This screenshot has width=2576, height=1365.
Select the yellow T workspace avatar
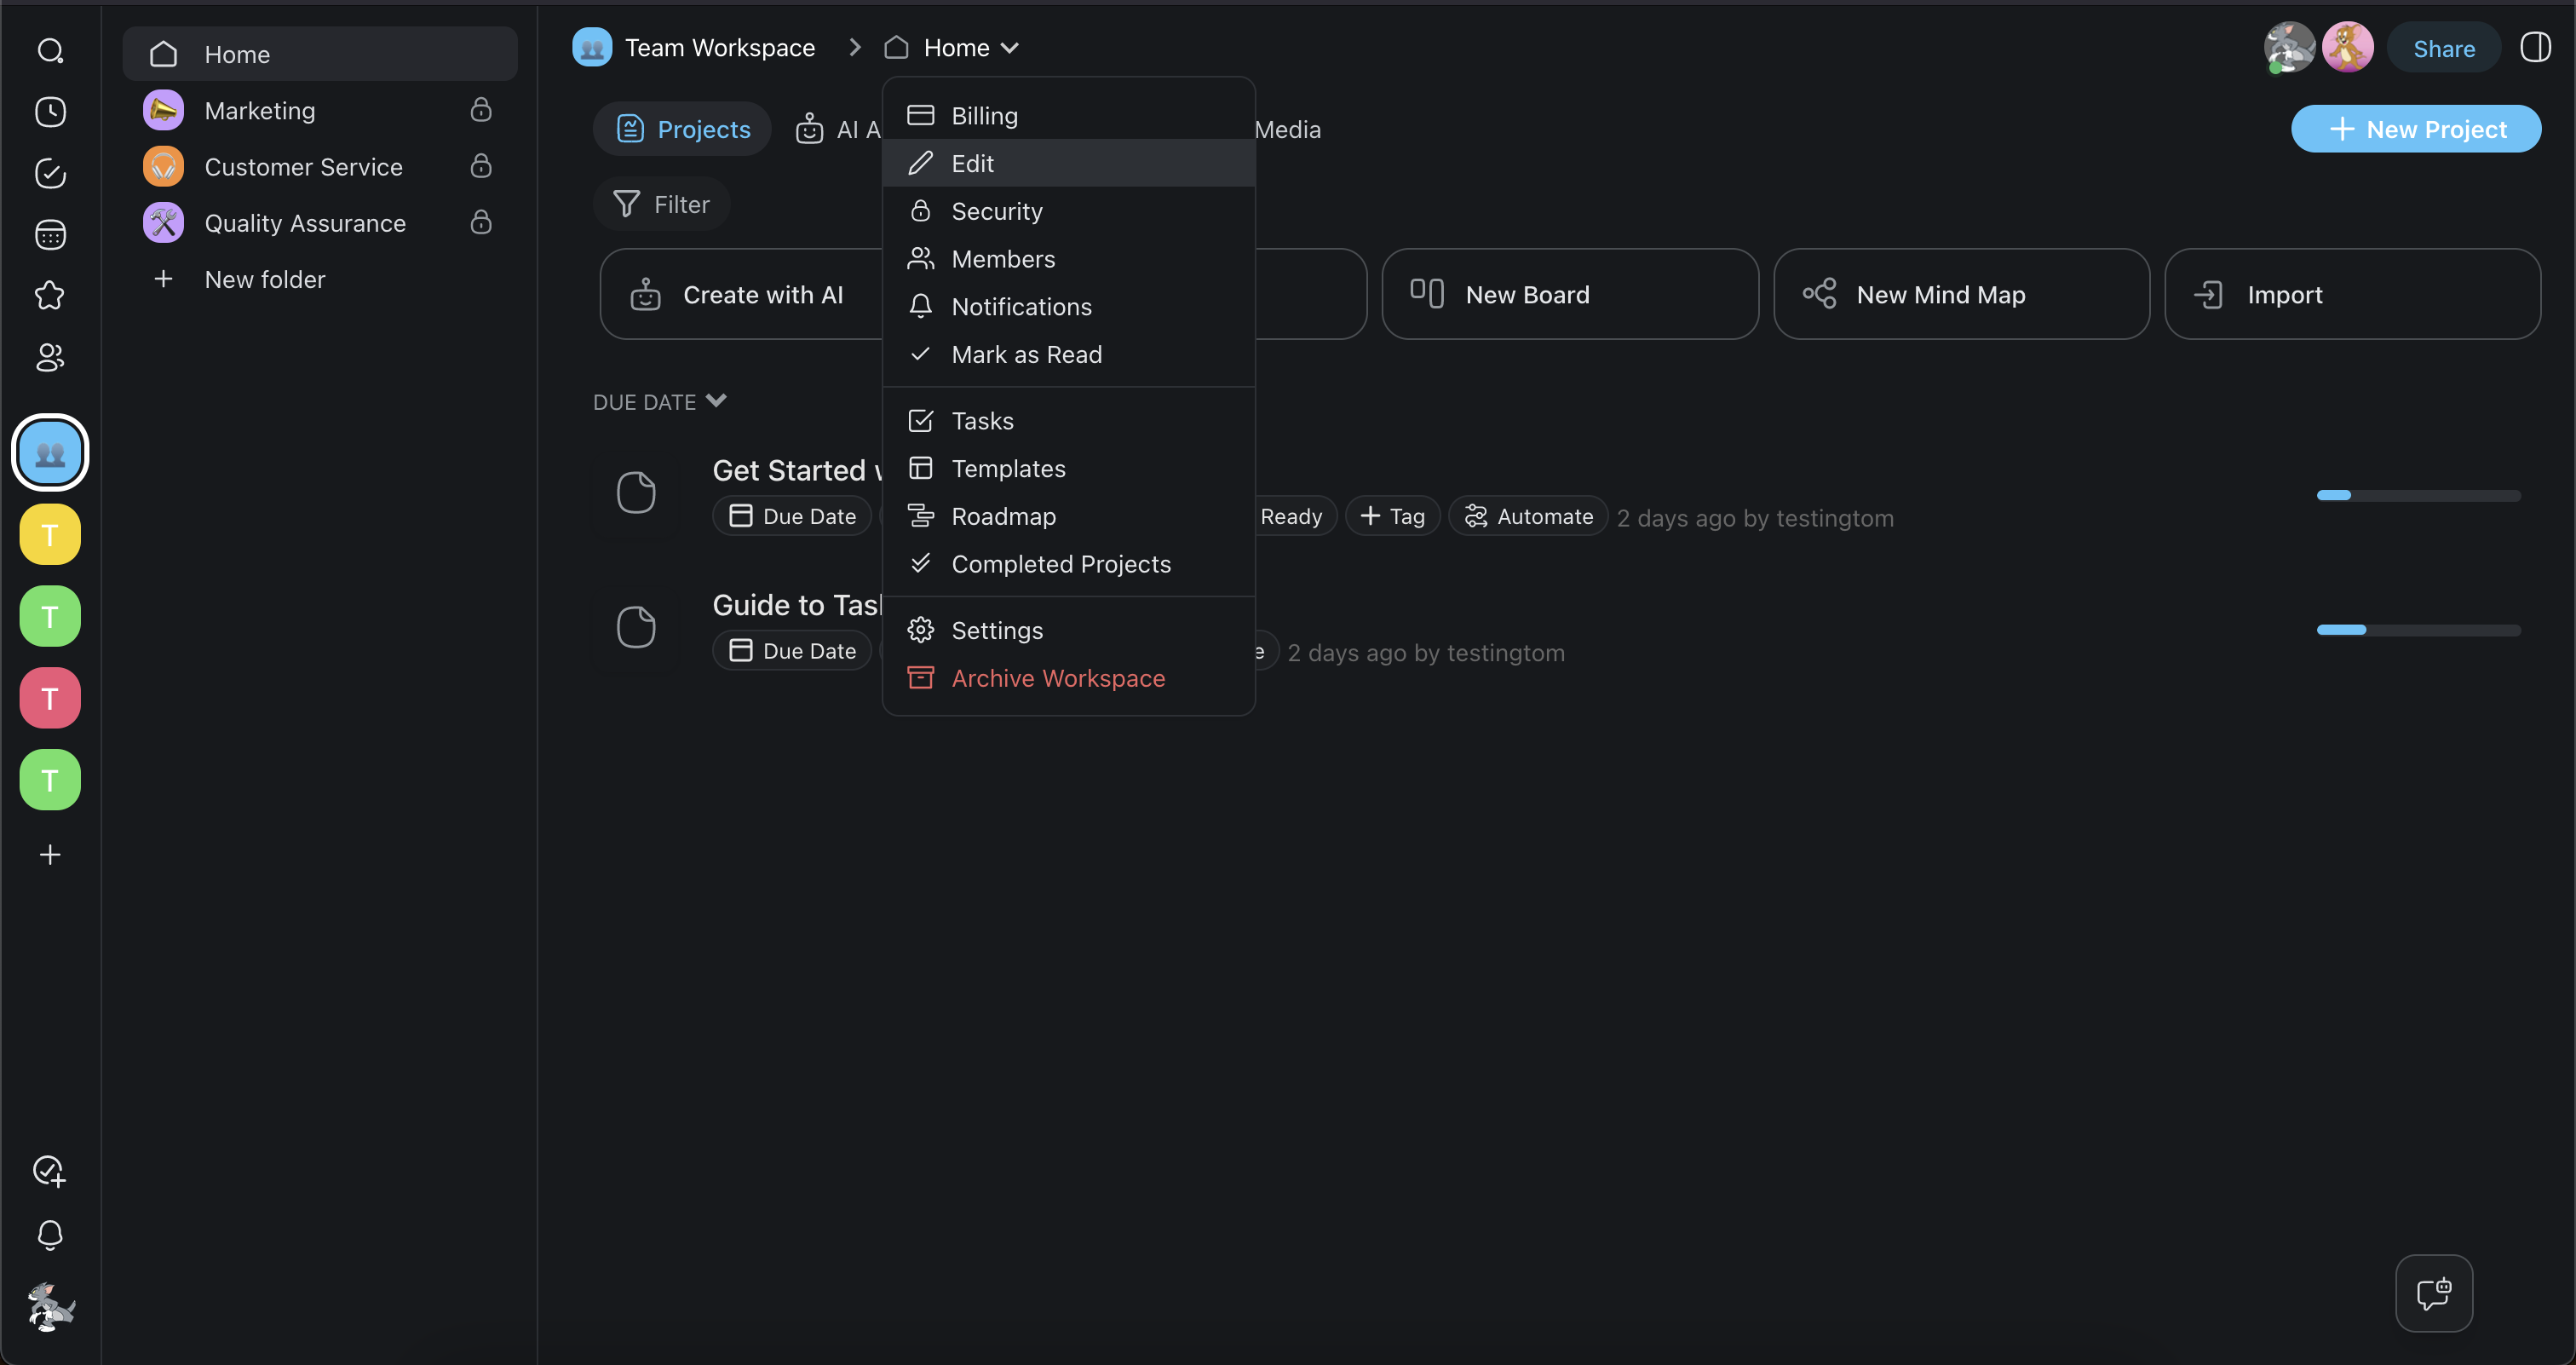(50, 535)
